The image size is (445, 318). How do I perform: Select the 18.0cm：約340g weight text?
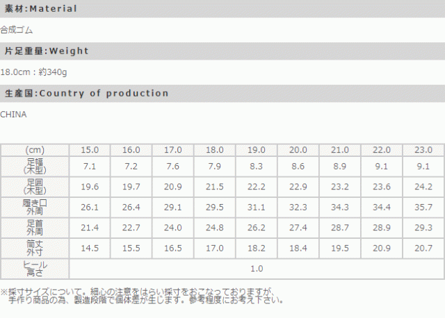33,72
